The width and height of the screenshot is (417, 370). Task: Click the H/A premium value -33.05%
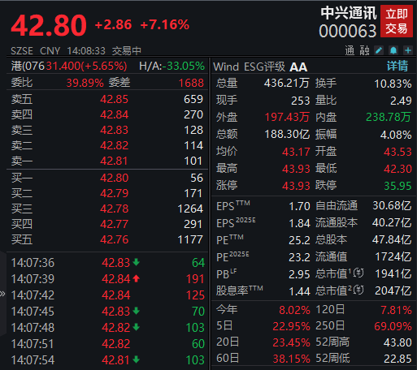click(x=183, y=66)
